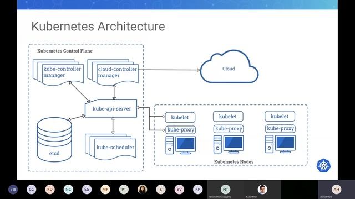Select the KP participant avatar

pos(197,190)
